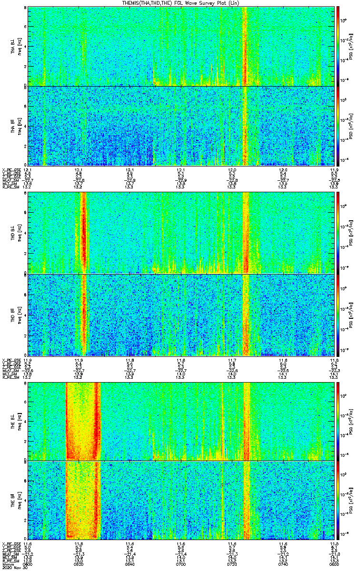357x571 pixels.
Task: Click the THA B⊥ PSD color bar
Action: tap(338, 46)
